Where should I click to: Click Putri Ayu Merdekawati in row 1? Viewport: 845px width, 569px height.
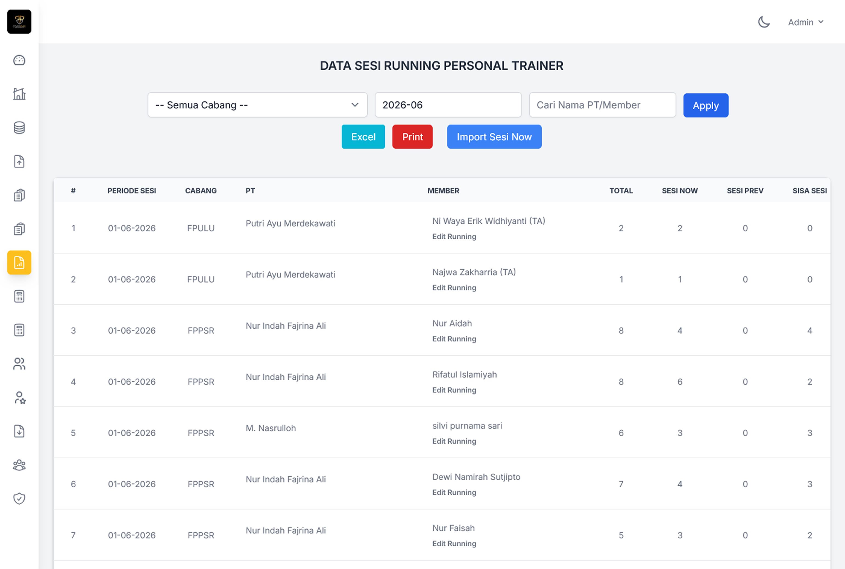tap(291, 224)
